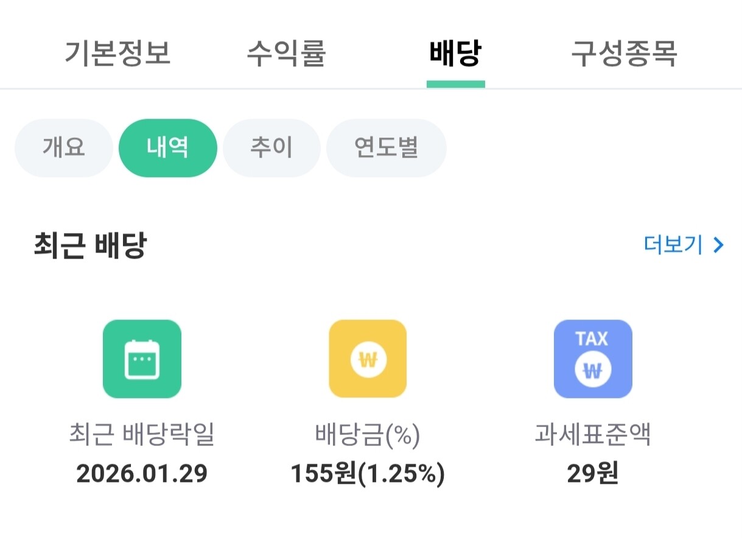The image size is (742, 538).
Task: Click the yellow won coin icon
Action: pyautogui.click(x=368, y=358)
